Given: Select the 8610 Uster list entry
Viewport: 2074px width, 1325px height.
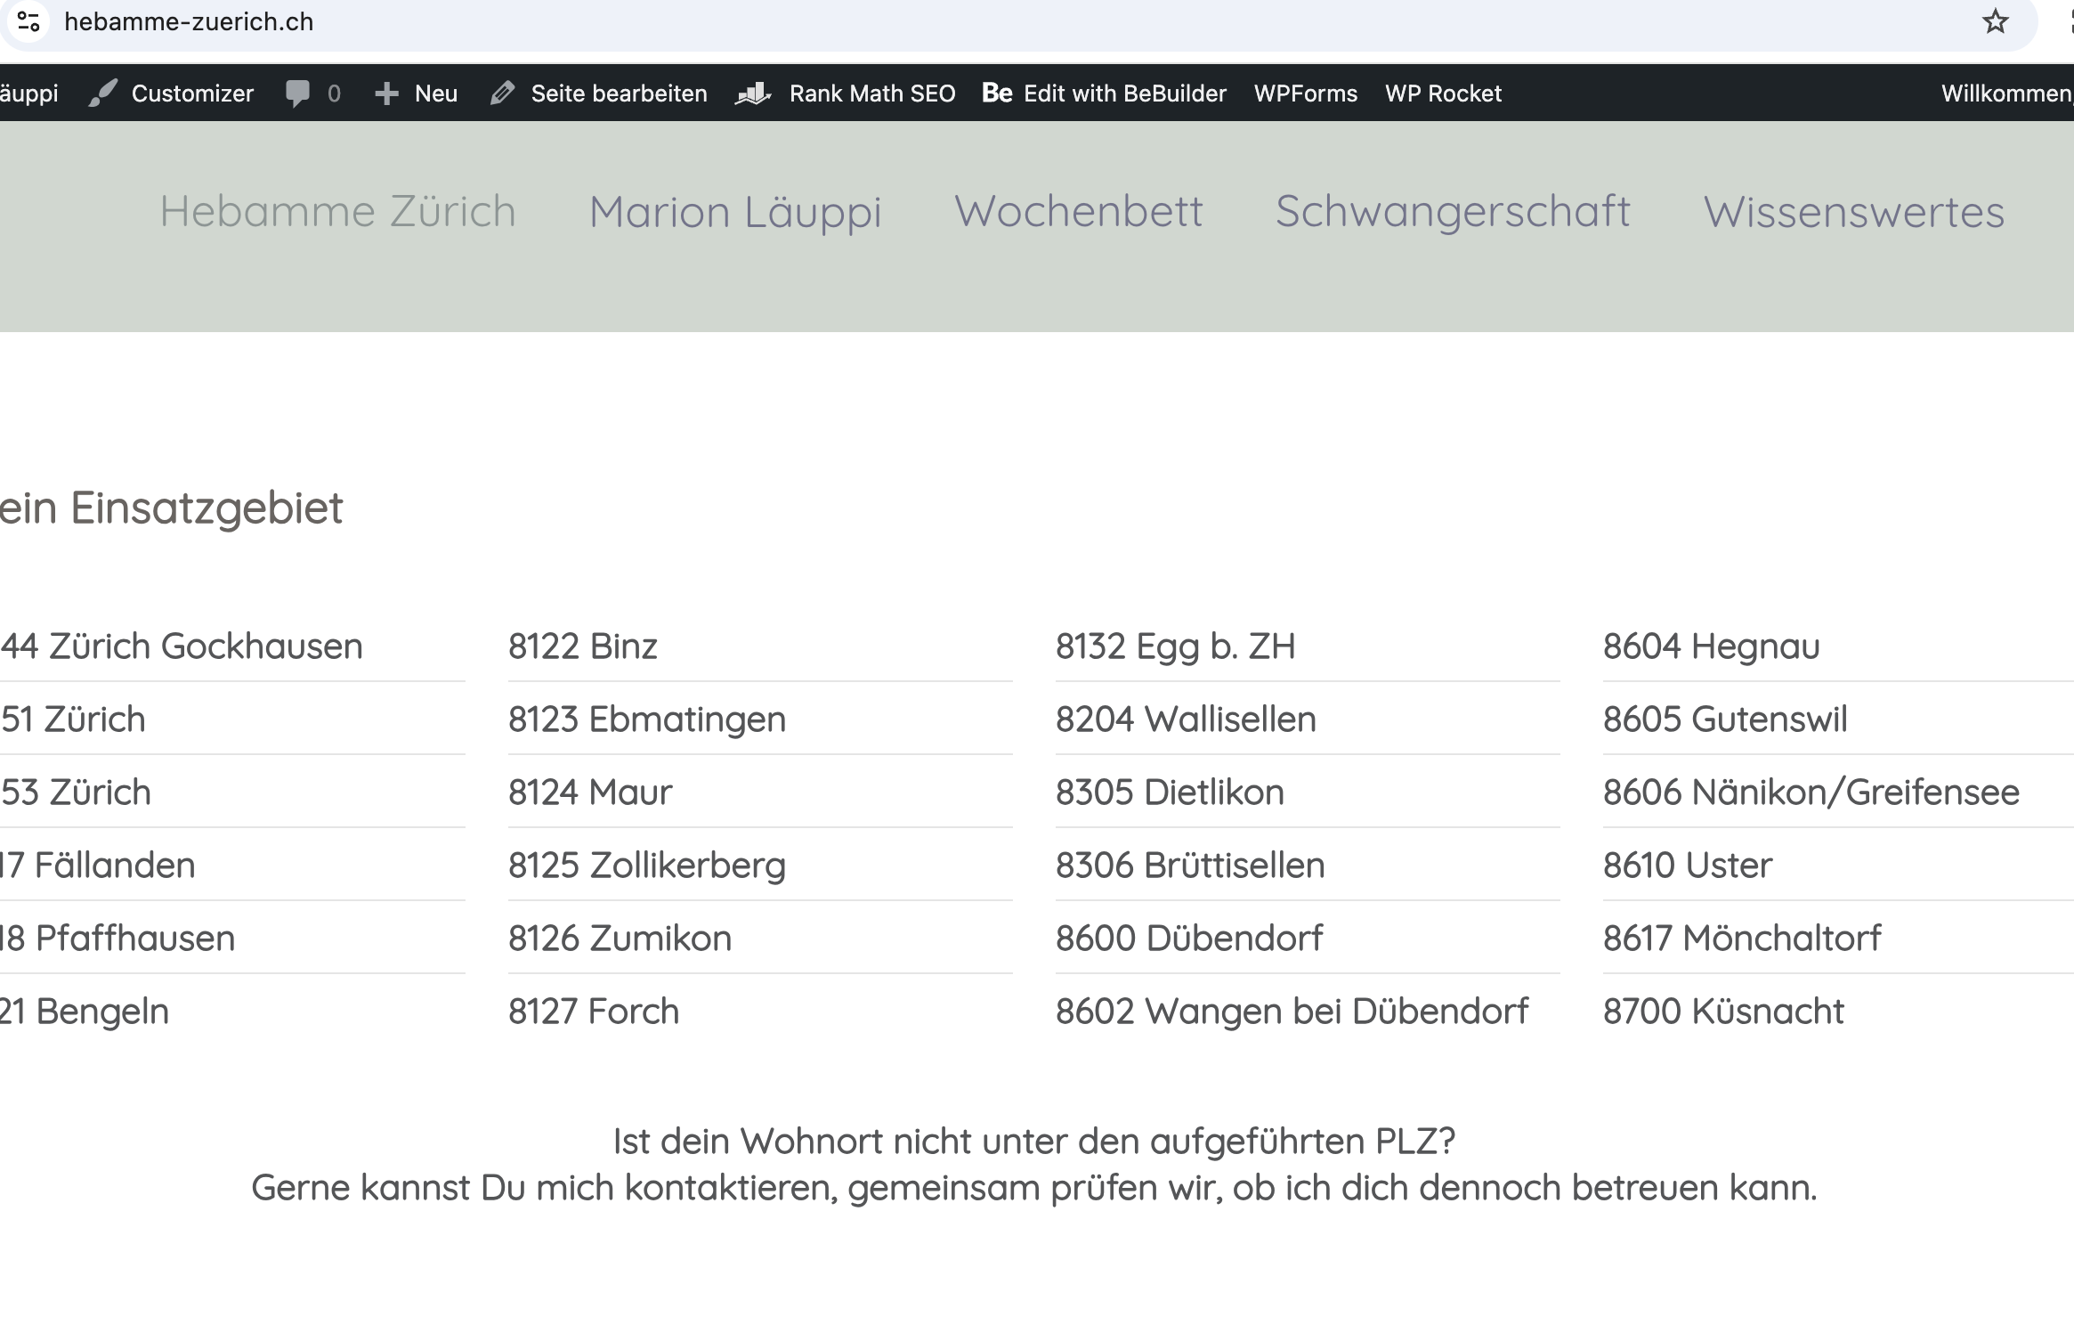Looking at the screenshot, I should tap(1687, 865).
